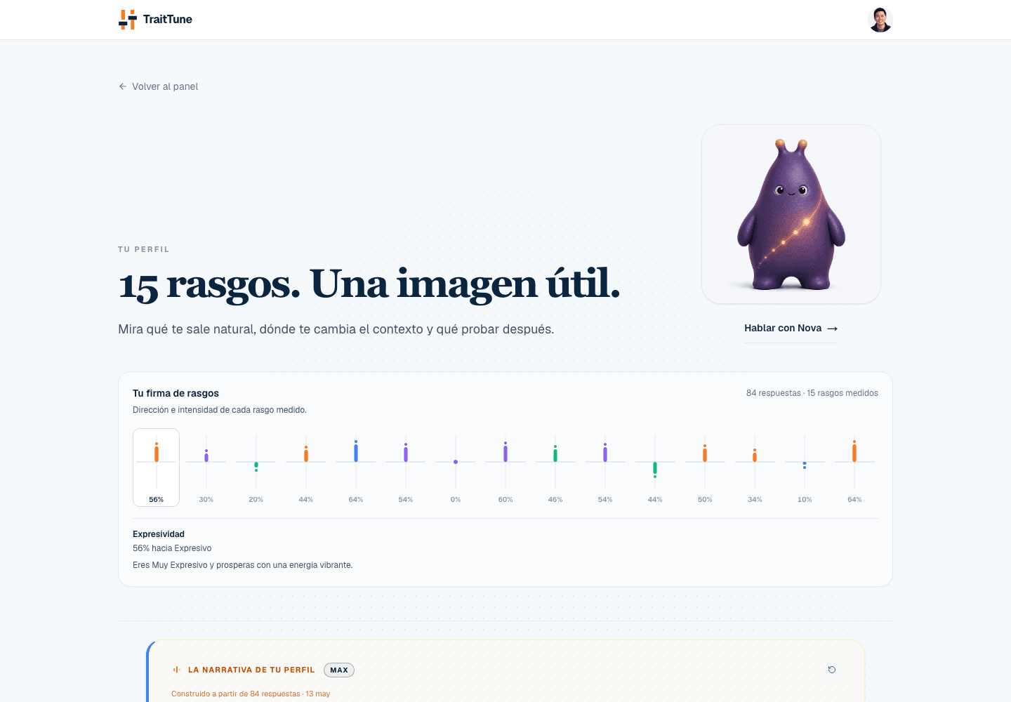
Task: Open Hablar con Nova link
Action: tap(791, 328)
